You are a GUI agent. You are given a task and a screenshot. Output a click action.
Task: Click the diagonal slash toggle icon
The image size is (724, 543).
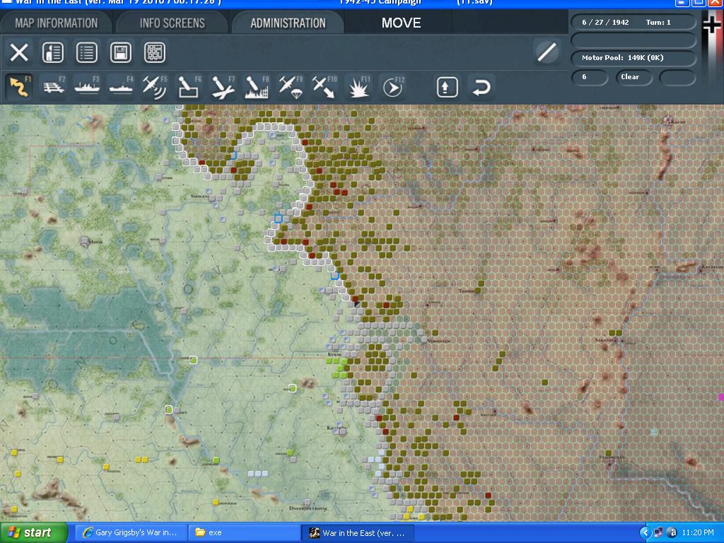coord(547,52)
